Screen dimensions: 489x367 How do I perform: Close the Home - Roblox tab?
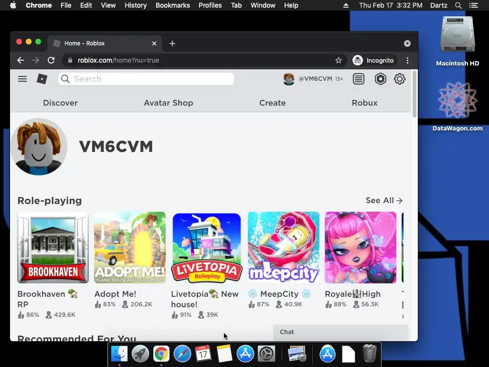pyautogui.click(x=154, y=43)
